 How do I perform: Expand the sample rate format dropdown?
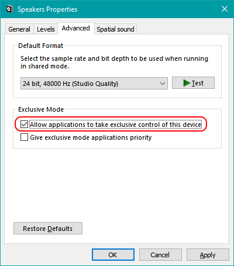pyautogui.click(x=94, y=84)
